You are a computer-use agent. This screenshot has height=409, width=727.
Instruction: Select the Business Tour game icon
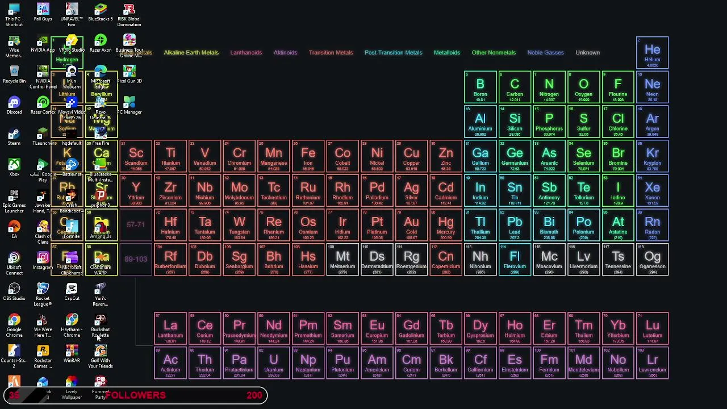pos(129,46)
